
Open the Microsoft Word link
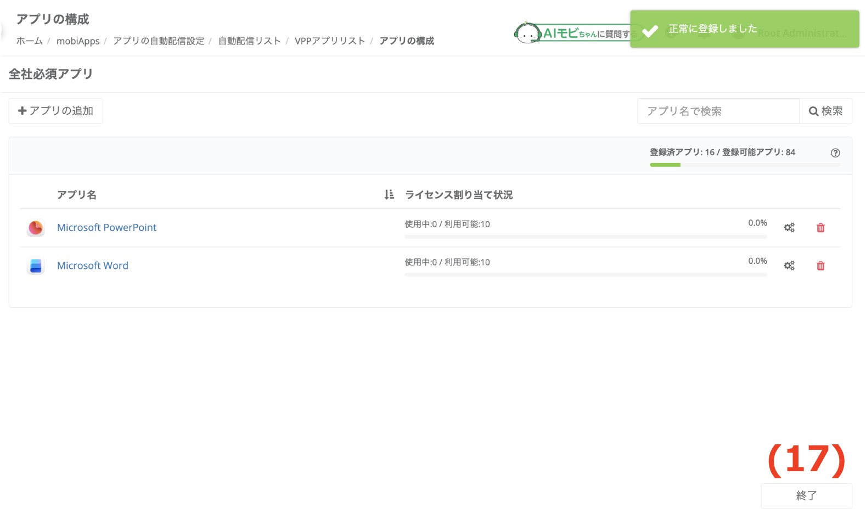pos(93,265)
